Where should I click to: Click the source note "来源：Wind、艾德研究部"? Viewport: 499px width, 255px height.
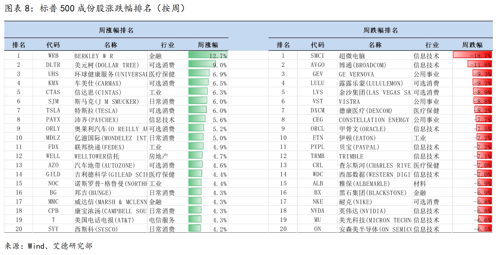[x=48, y=246]
